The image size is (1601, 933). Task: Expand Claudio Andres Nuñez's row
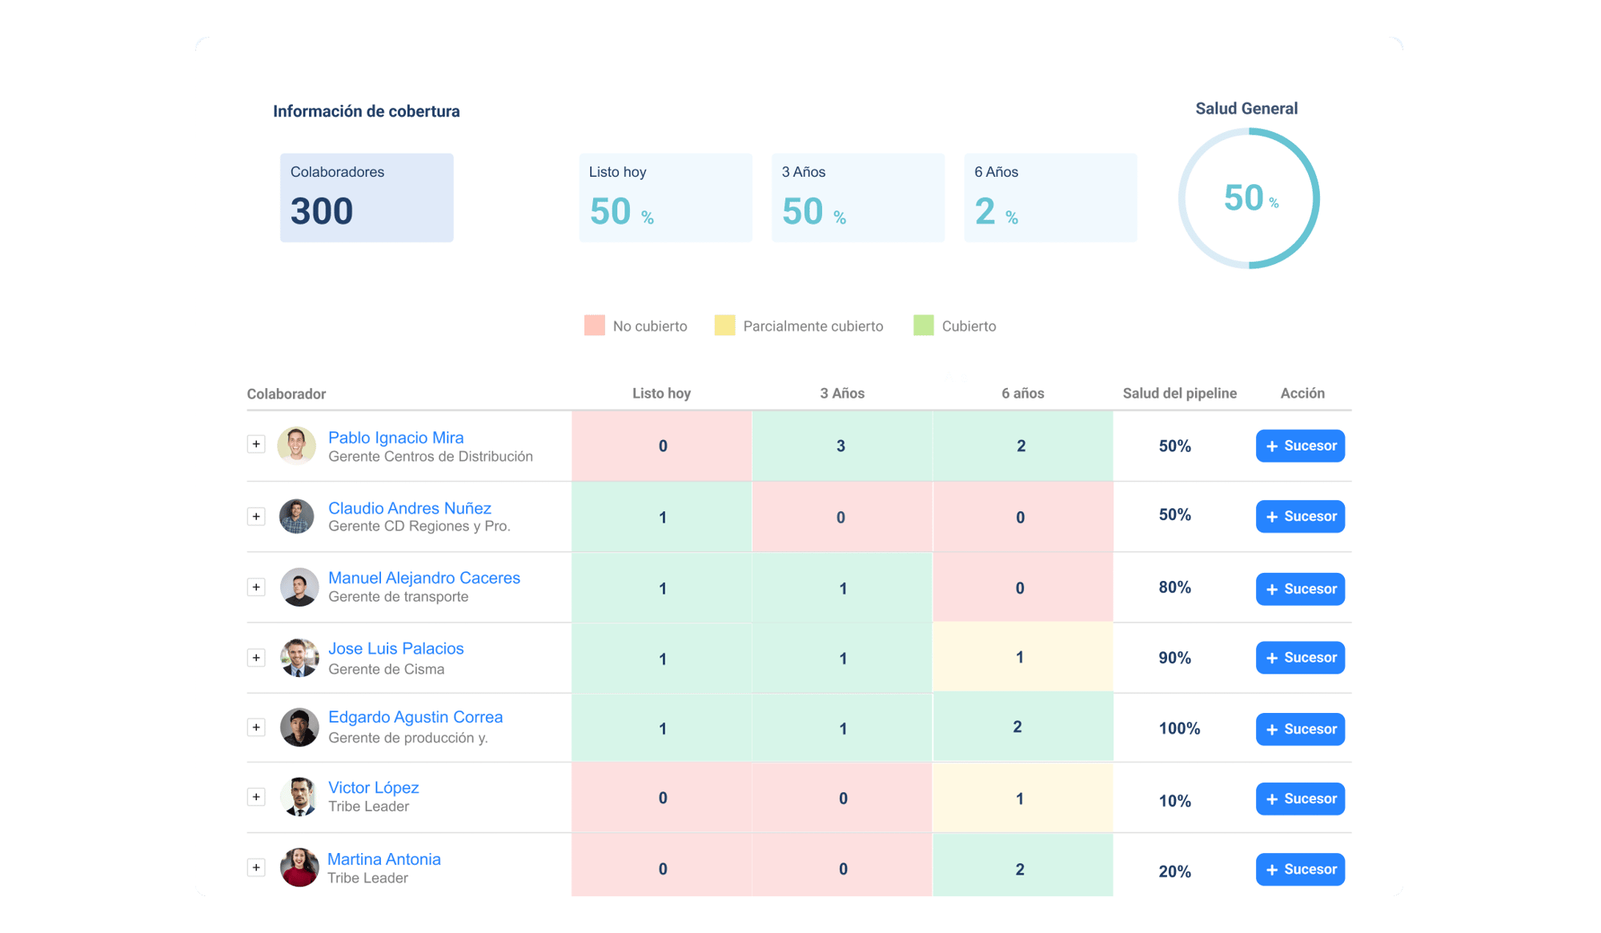tap(256, 516)
